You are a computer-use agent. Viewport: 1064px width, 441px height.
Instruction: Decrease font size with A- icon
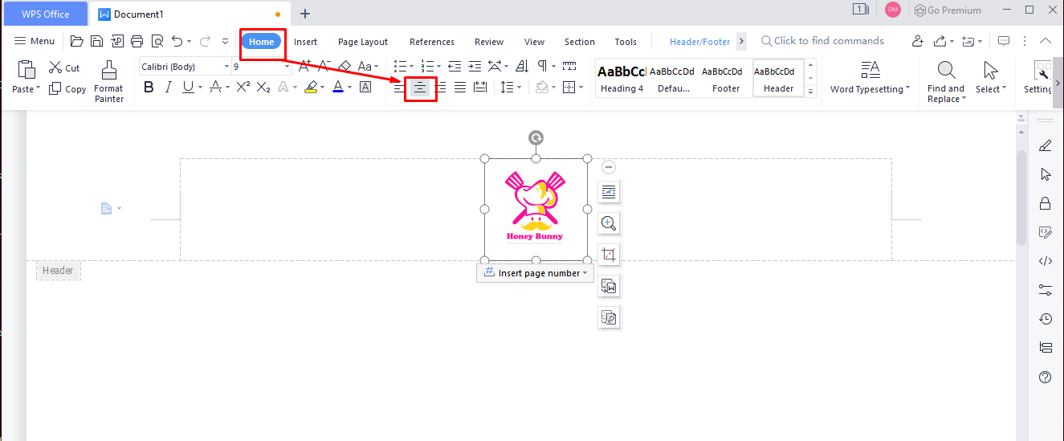[x=324, y=66]
